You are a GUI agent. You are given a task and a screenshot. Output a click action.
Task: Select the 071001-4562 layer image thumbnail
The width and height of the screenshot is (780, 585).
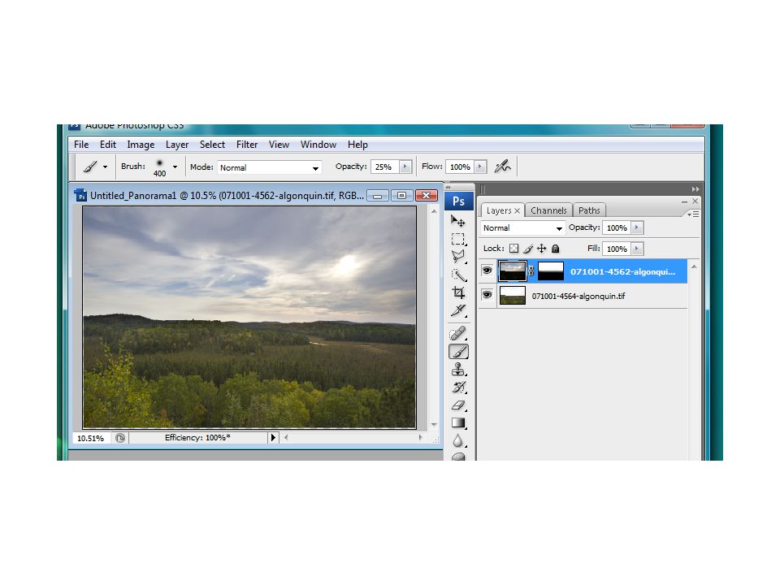pos(513,271)
